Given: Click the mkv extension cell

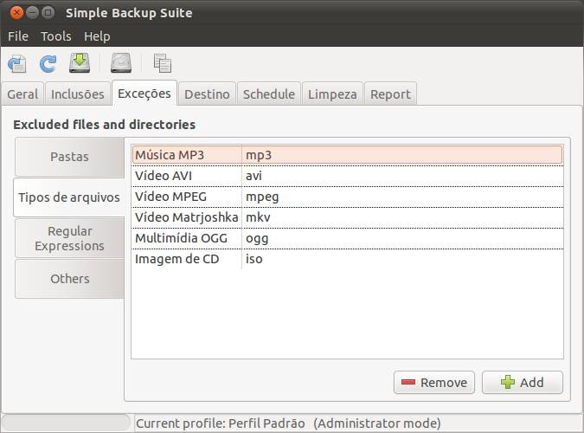Looking at the screenshot, I should [402, 217].
